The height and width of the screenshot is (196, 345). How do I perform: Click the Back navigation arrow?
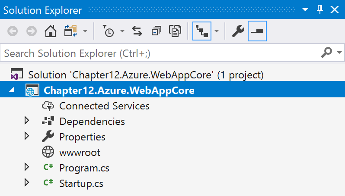pos(13,31)
